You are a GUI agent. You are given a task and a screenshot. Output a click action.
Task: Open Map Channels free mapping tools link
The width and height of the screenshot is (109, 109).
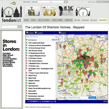pyautogui.click(x=38, y=107)
